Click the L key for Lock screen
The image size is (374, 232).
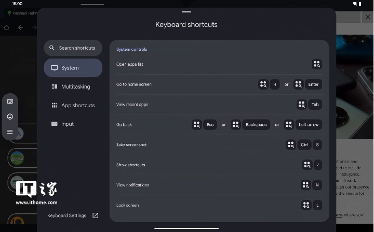[317, 205]
